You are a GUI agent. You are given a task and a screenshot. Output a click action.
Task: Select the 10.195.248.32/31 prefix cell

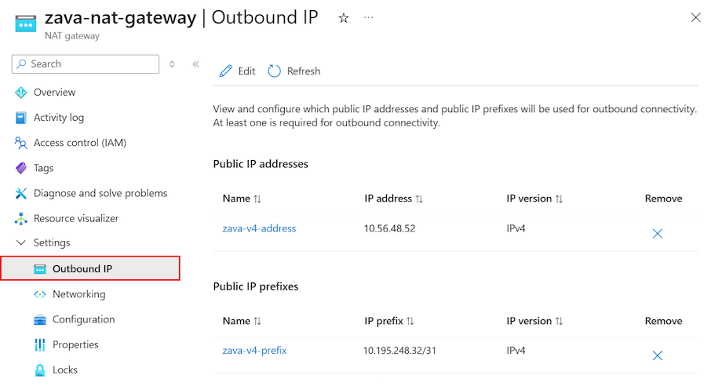pos(399,351)
